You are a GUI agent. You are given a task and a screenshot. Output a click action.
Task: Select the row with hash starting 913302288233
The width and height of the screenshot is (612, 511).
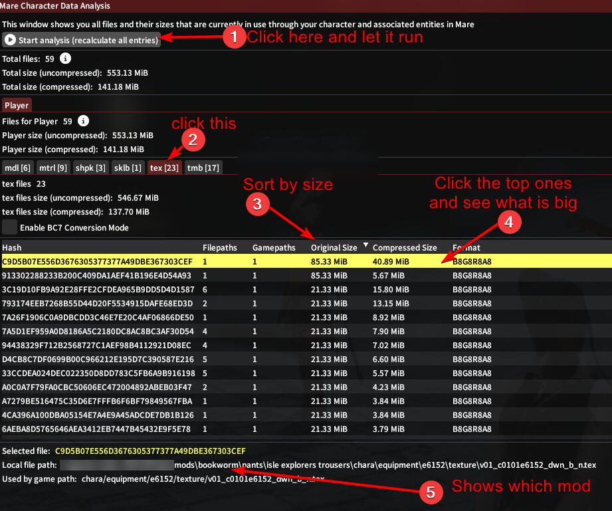click(x=97, y=275)
